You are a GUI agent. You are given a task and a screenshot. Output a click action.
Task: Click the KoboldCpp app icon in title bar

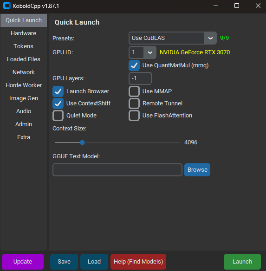pyautogui.click(x=7, y=6)
